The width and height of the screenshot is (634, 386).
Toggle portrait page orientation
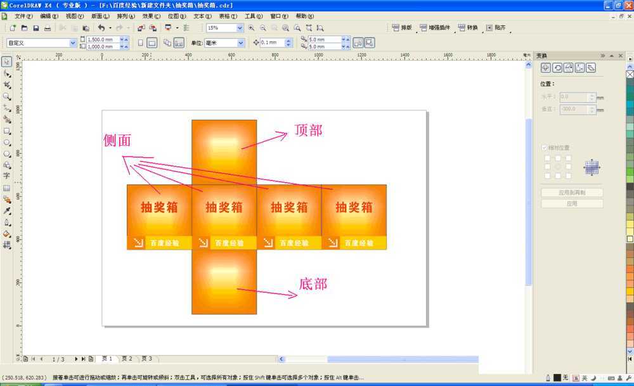click(139, 42)
